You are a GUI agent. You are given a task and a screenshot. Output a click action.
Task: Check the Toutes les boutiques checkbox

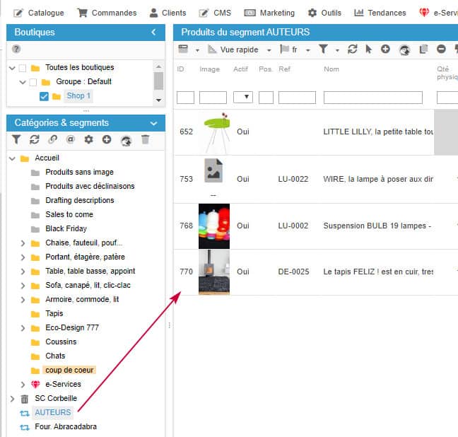point(23,68)
